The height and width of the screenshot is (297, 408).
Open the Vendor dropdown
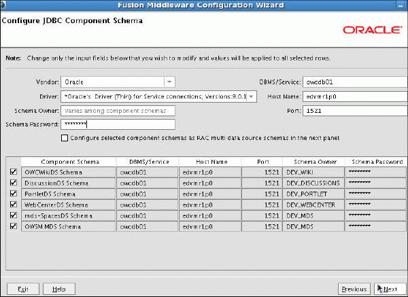(169, 82)
